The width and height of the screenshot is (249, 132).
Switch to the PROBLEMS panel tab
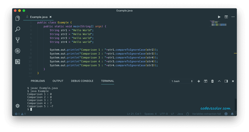coord(38,81)
